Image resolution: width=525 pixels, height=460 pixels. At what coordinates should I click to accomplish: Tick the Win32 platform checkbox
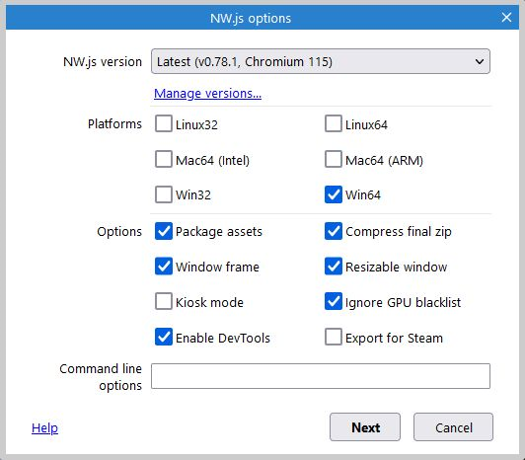(164, 194)
